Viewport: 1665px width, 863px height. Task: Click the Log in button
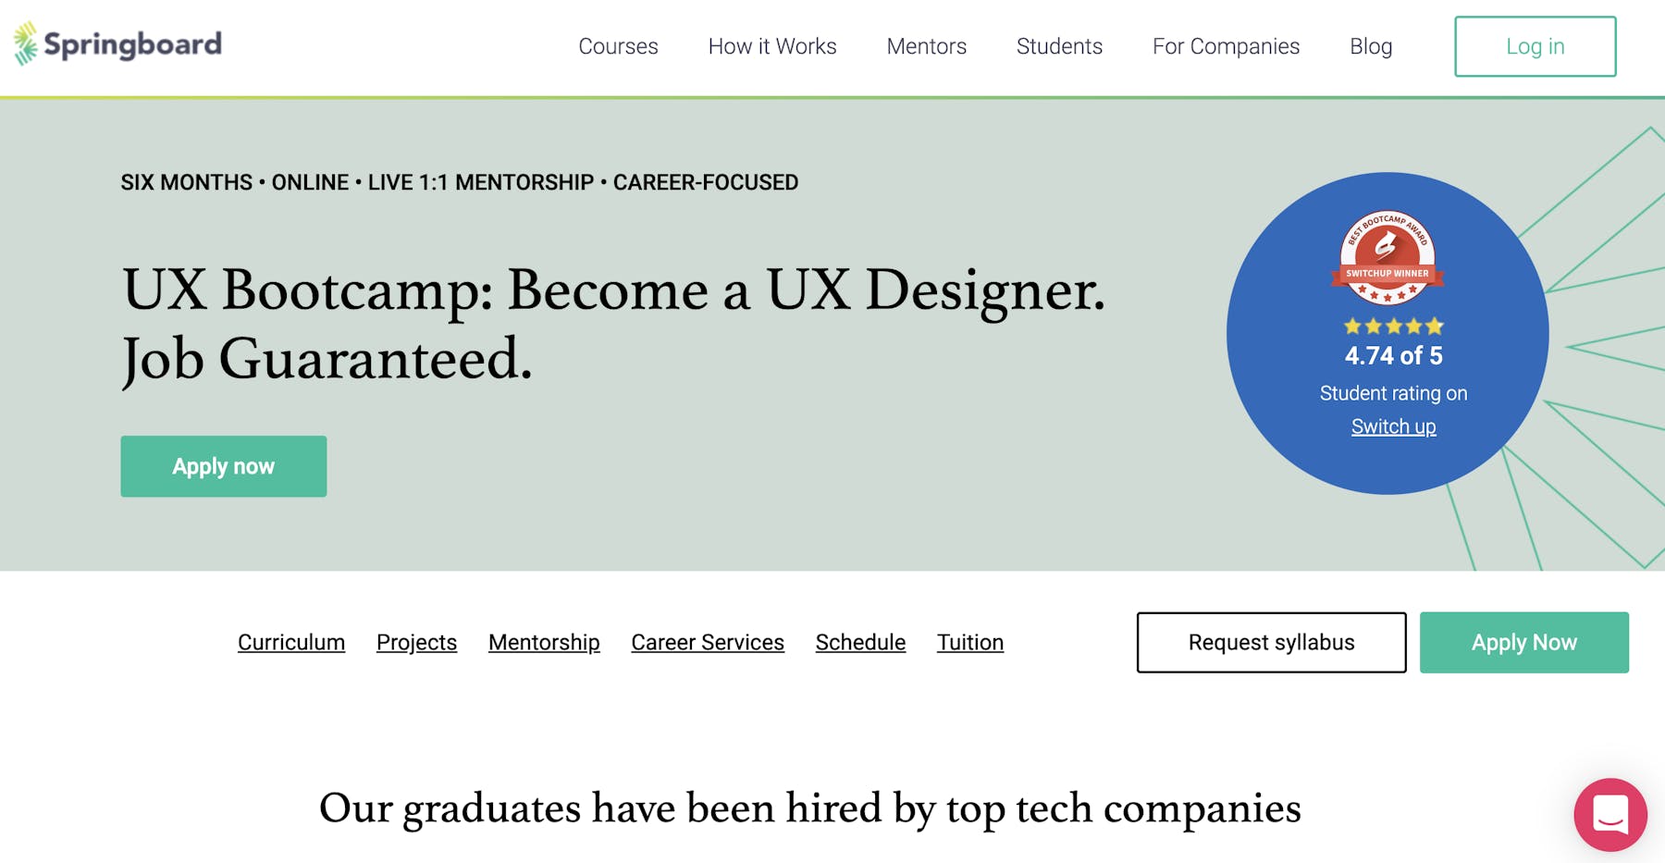1535,46
